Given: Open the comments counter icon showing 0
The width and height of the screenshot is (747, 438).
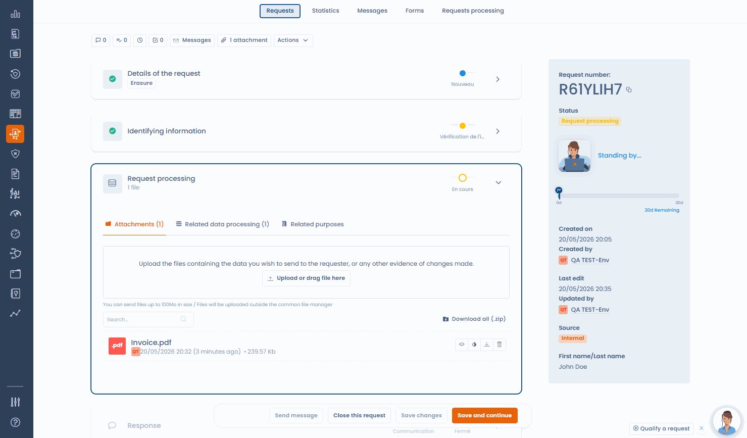Looking at the screenshot, I should point(101,40).
